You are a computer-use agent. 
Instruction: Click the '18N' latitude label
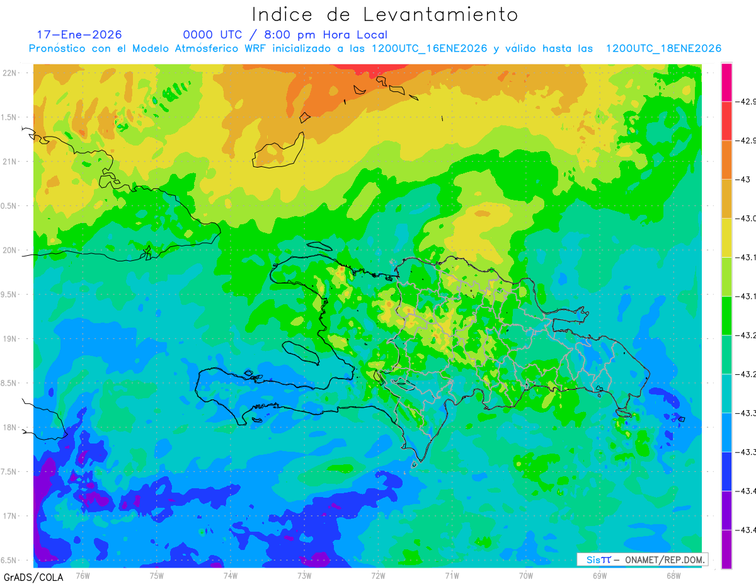(x=10, y=427)
